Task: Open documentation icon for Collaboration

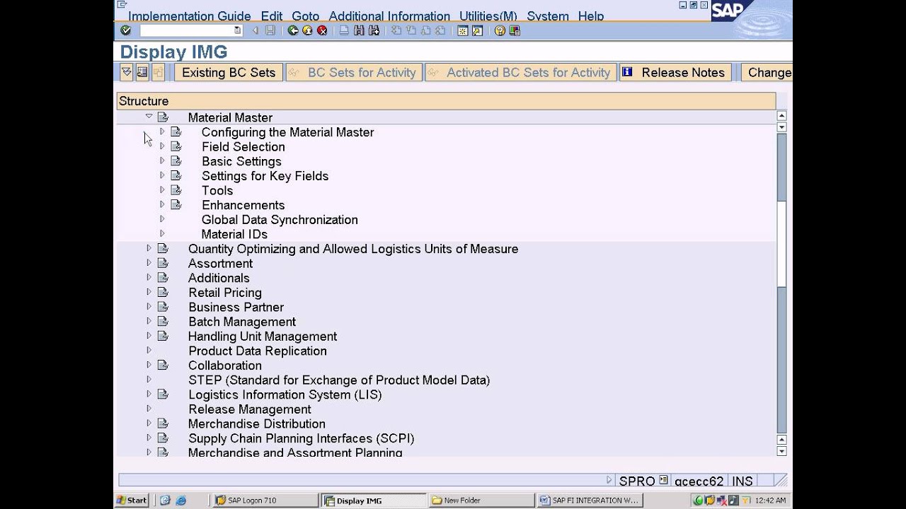Action: coord(163,365)
